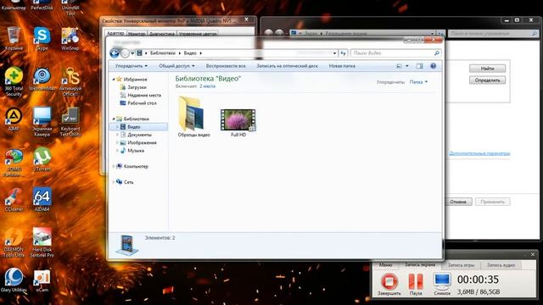Open Рабочий стол in the navigation pane
This screenshot has width=543, height=305.
tap(142, 103)
